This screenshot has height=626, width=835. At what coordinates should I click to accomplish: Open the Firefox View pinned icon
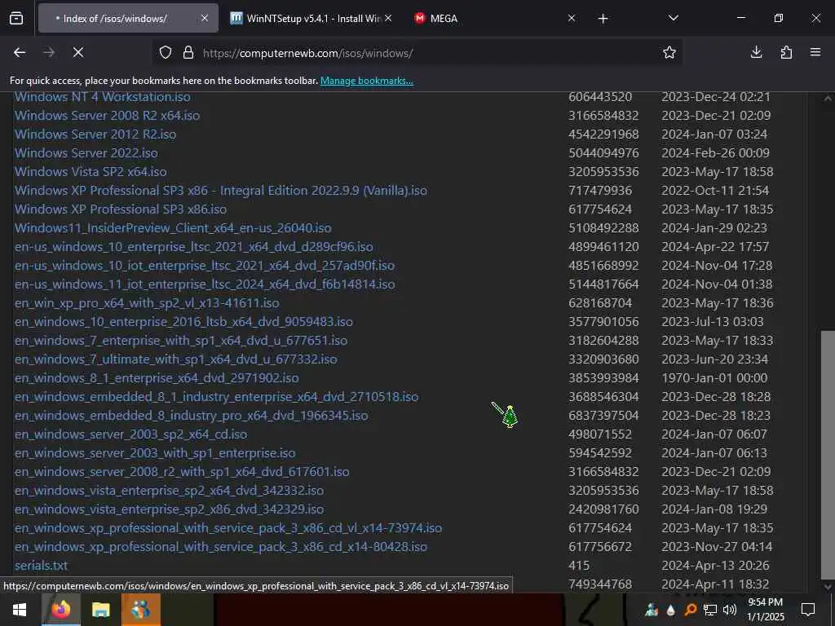coord(16,19)
